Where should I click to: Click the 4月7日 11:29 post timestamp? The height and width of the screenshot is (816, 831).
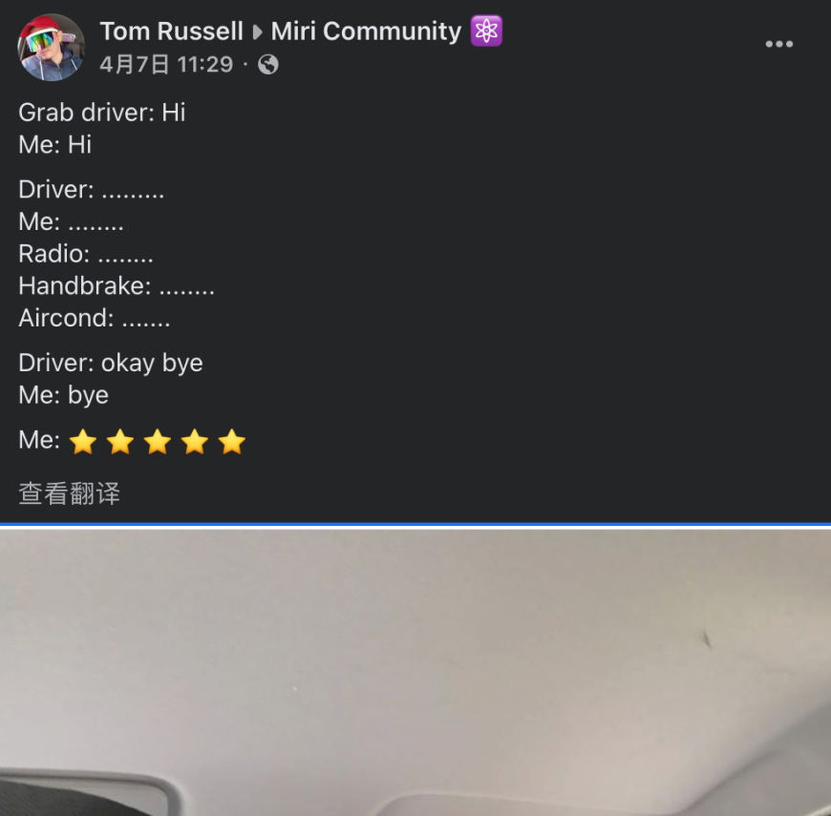(x=166, y=65)
